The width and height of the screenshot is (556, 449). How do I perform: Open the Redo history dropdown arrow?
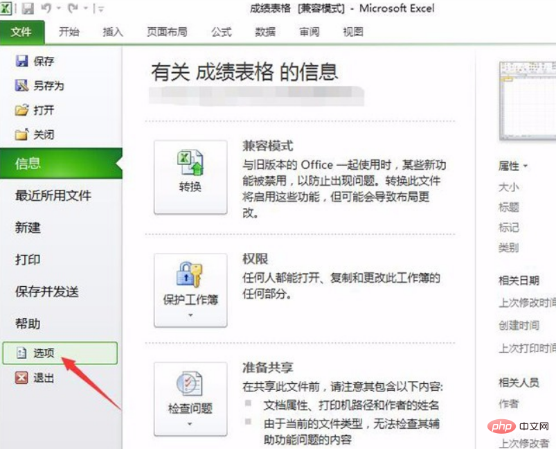click(x=85, y=8)
